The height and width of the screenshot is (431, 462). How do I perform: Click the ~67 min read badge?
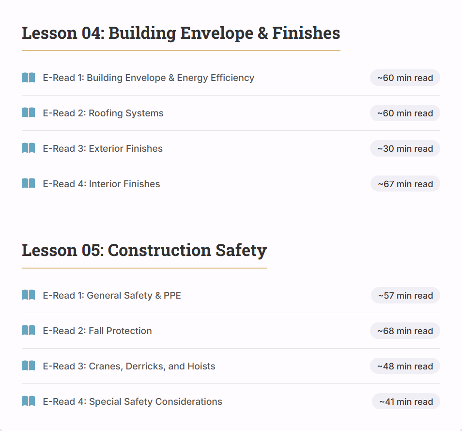pos(405,184)
